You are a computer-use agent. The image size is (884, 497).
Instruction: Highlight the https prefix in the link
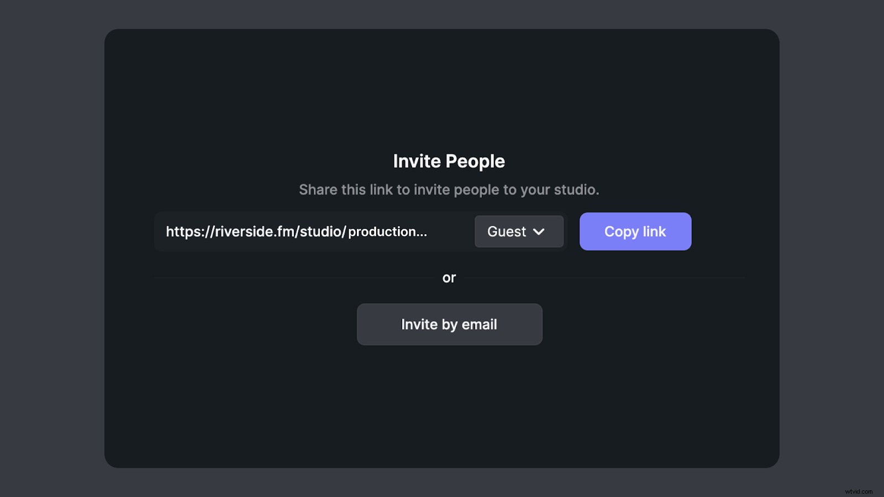tap(182, 231)
